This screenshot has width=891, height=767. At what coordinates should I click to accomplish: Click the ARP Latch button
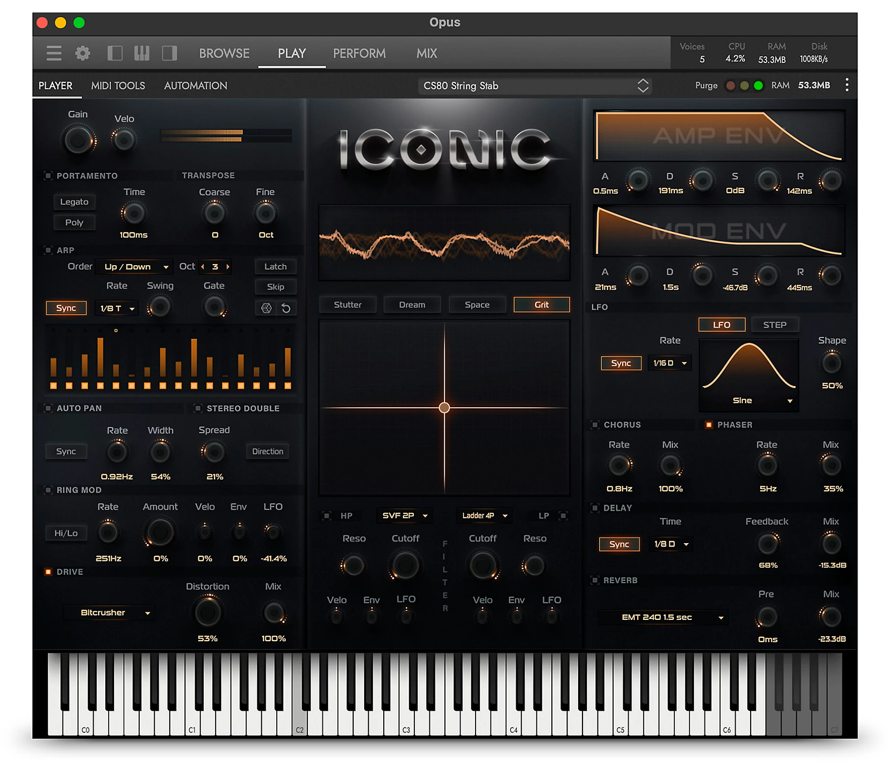point(276,267)
